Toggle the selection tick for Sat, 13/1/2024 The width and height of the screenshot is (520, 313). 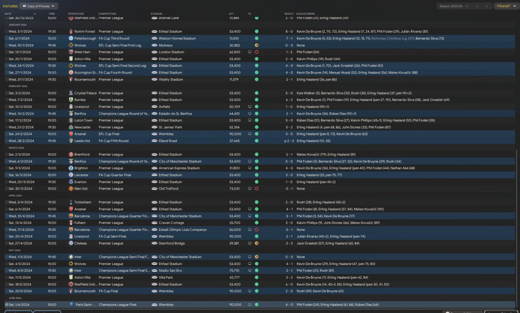tap(6, 52)
